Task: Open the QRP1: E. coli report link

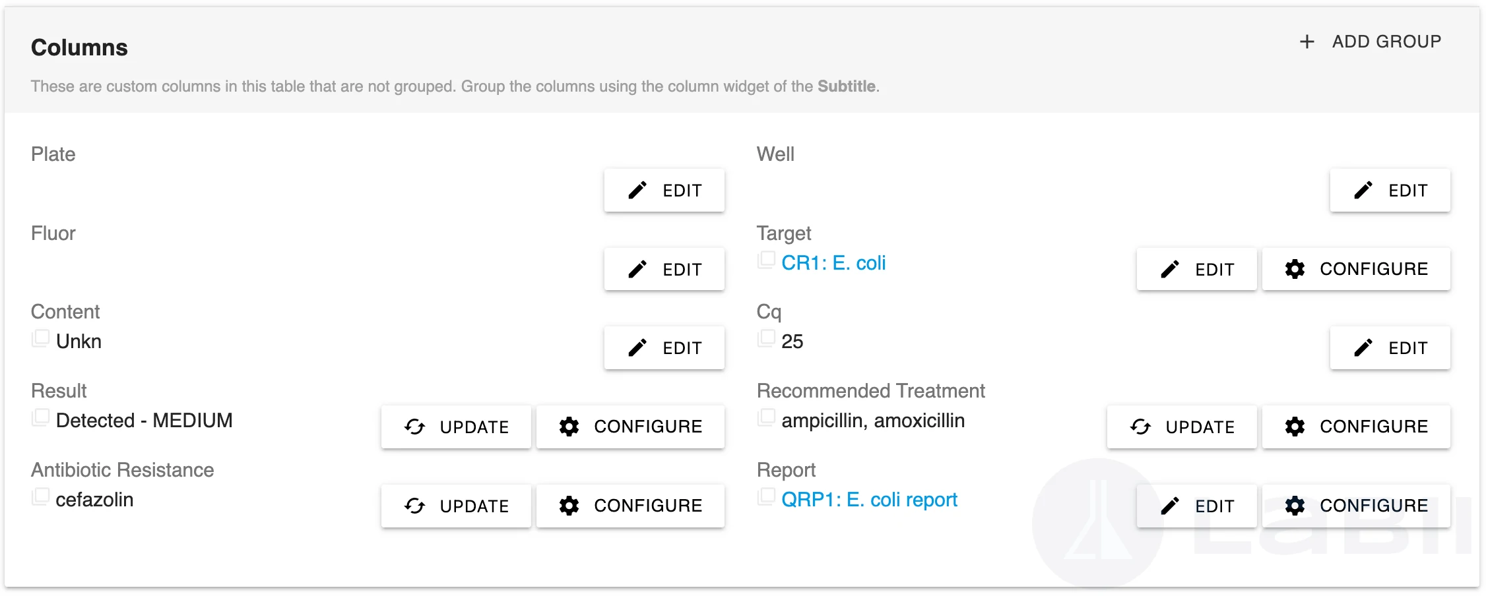Action: (x=868, y=500)
